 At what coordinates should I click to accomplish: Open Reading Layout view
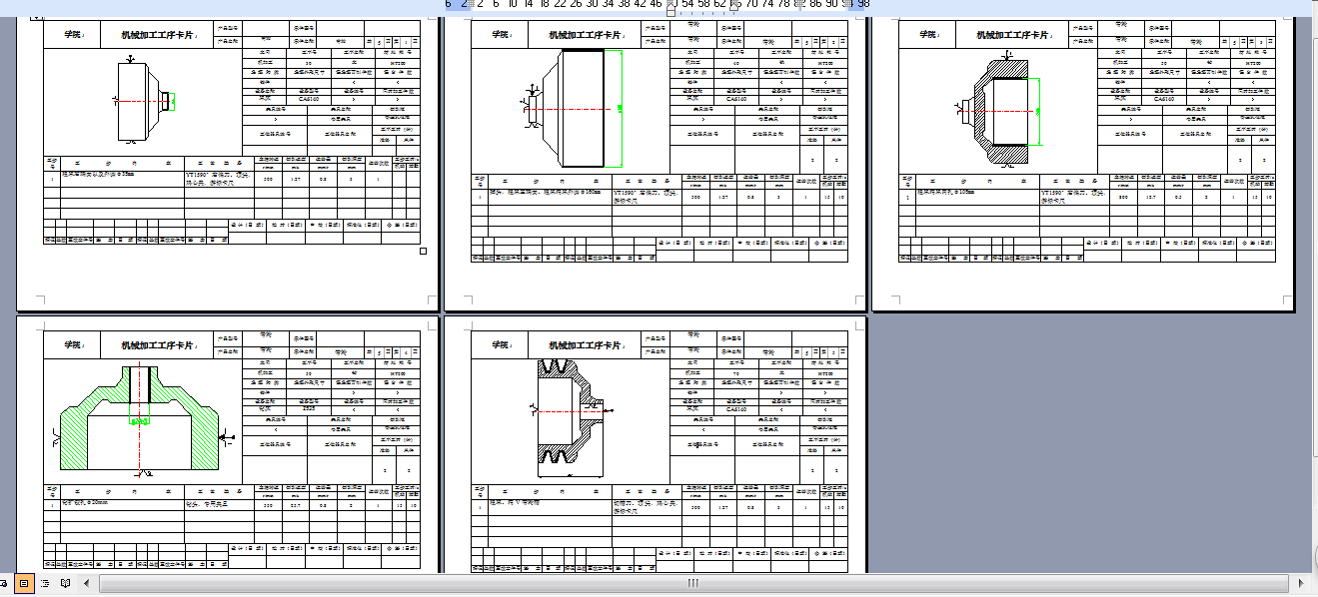coord(65,582)
